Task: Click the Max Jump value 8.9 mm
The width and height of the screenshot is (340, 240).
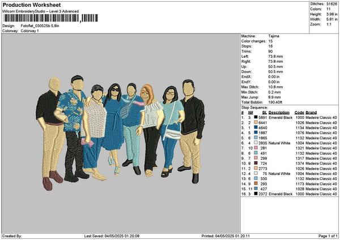Action: pos(274,97)
